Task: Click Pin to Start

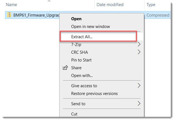Action: [81, 60]
